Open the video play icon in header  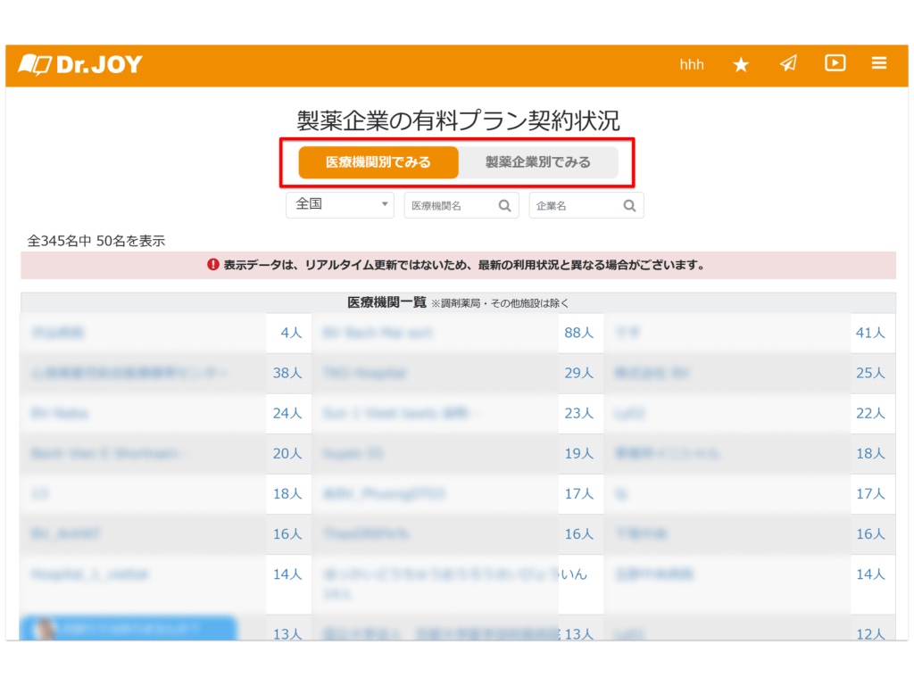pyautogui.click(x=835, y=63)
